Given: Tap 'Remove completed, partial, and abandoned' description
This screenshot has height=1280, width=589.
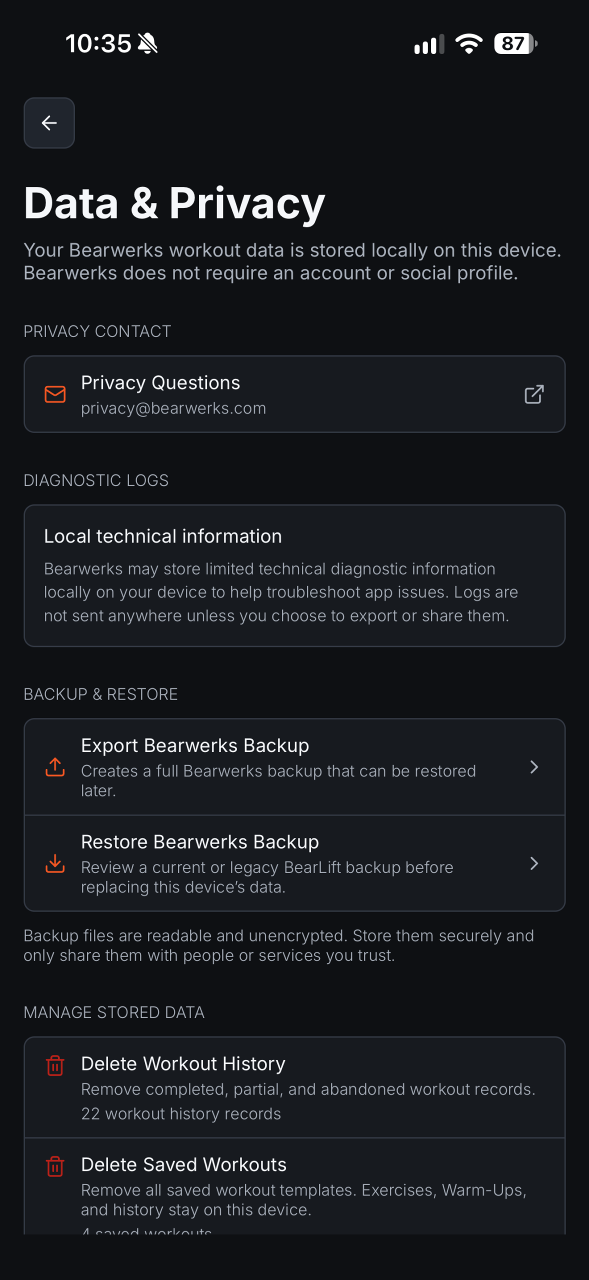Looking at the screenshot, I should click(x=308, y=1089).
